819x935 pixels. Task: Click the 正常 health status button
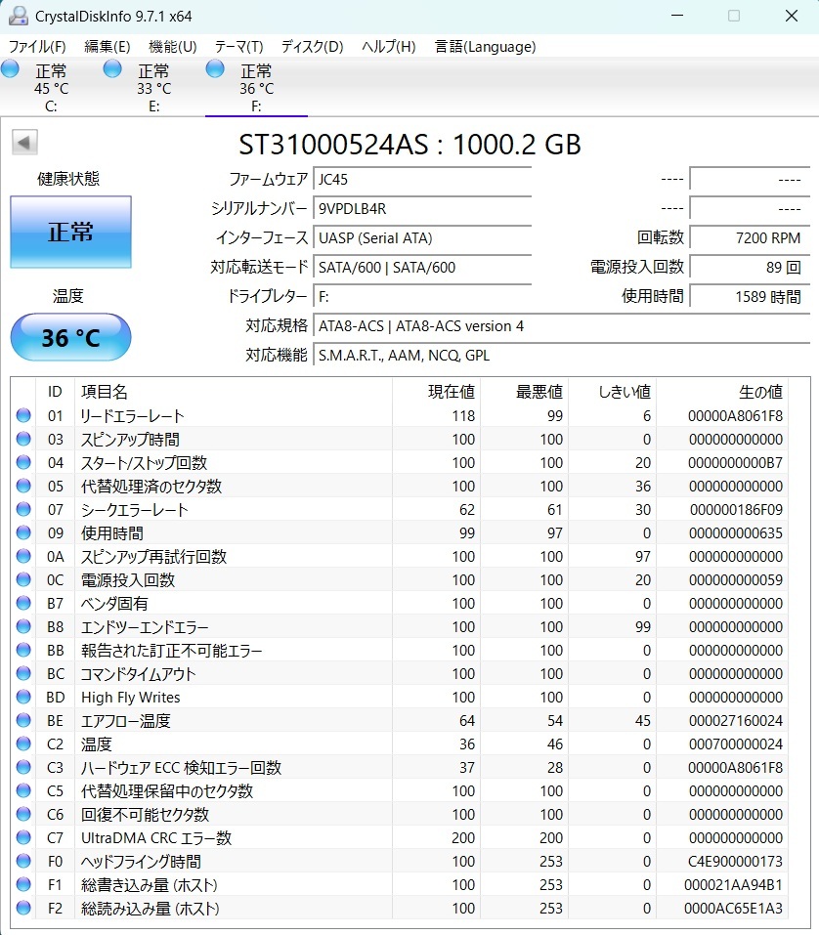pos(70,232)
